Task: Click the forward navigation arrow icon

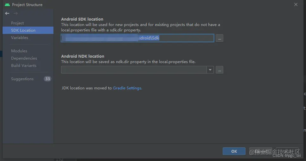Action: click(x=16, y=13)
